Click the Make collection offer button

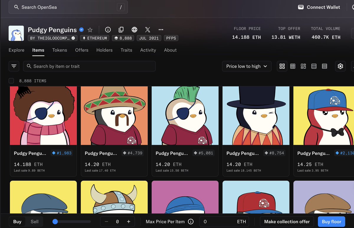tap(287, 222)
